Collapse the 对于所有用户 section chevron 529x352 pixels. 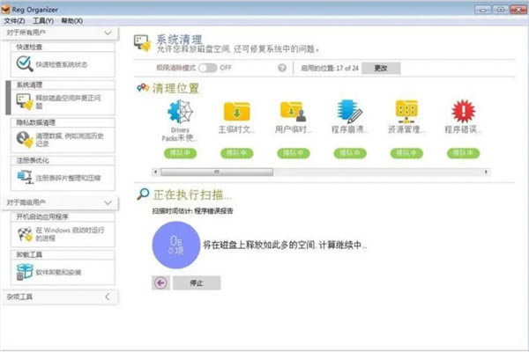[x=108, y=33]
